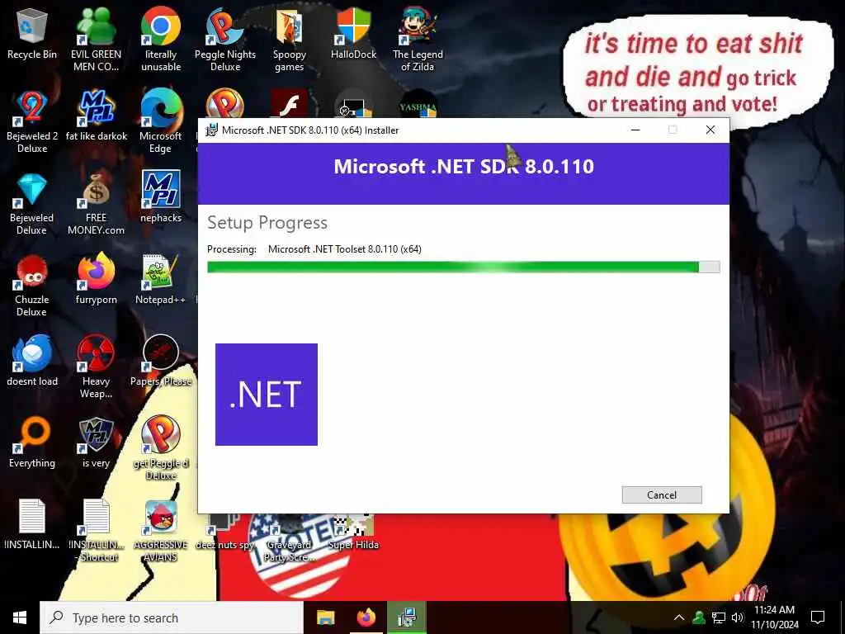Viewport: 845px width, 634px height.
Task: Click the .NET logo image in installer
Action: [x=267, y=394]
